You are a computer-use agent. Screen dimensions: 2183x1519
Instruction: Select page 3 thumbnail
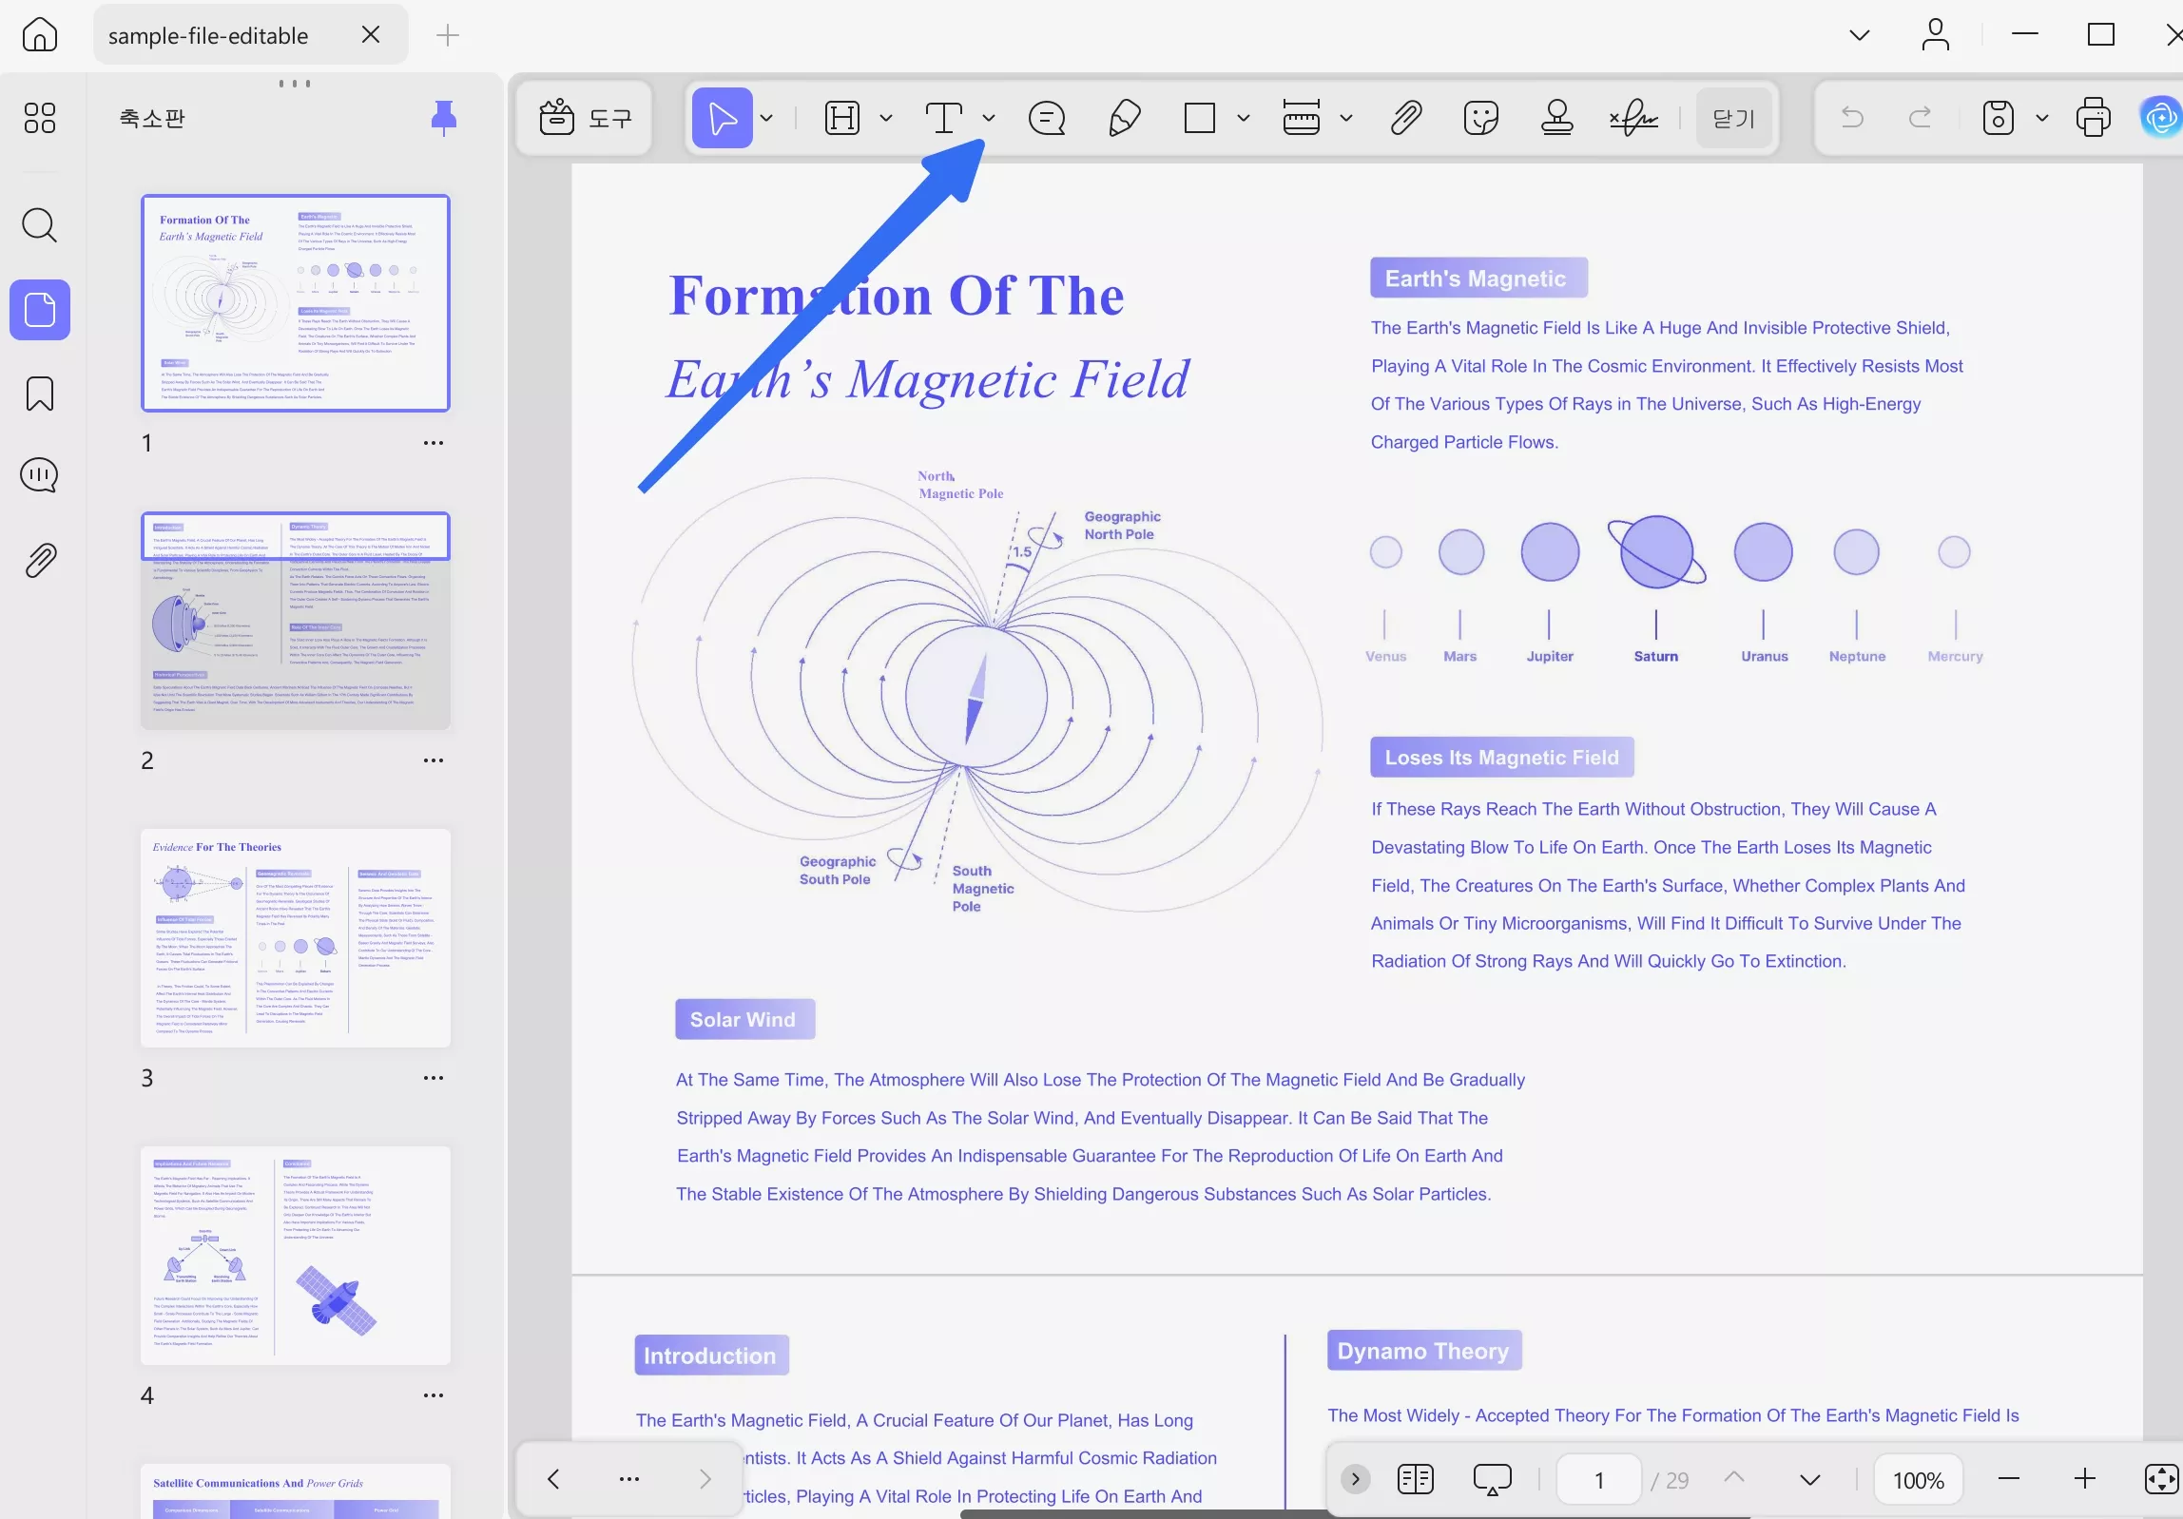(x=296, y=938)
